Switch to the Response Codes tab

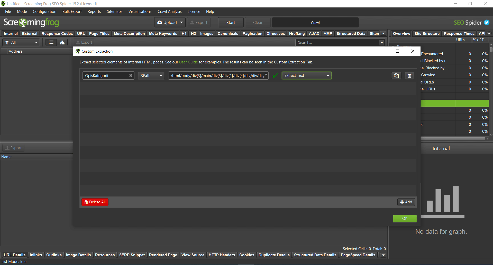pos(57,34)
